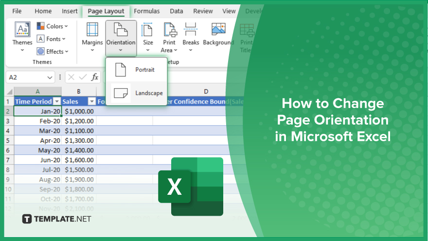Screen dimensions: 428x241
Task: Expand the Name Box dropdown arrow
Action: (50, 77)
